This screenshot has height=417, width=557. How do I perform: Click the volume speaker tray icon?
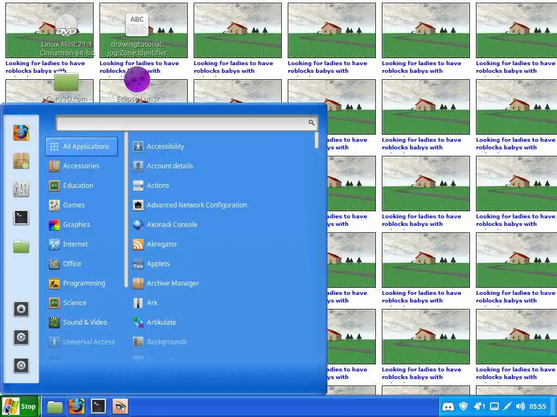(520, 406)
